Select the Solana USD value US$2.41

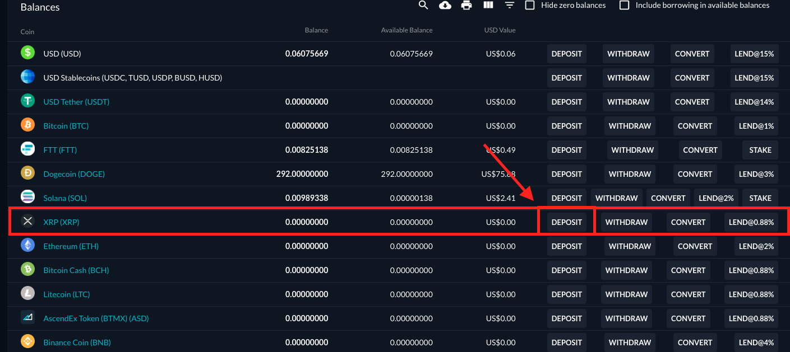[x=501, y=198]
